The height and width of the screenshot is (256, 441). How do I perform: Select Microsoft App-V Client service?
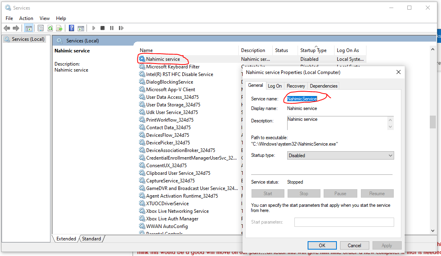[x=171, y=89]
